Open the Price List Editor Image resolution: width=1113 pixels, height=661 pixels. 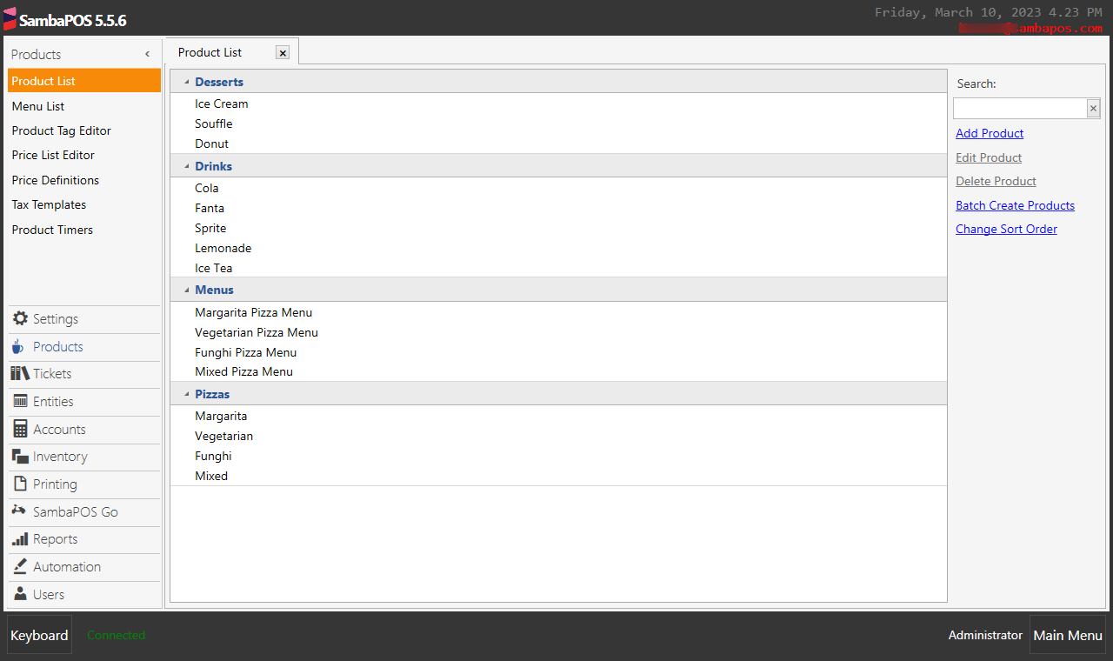tap(53, 155)
